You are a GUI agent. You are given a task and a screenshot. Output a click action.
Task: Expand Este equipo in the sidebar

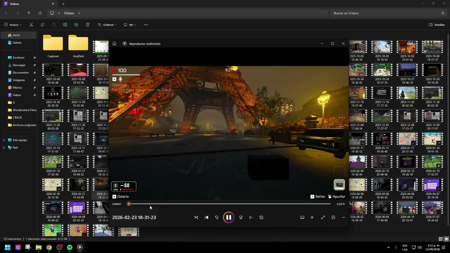[4, 140]
